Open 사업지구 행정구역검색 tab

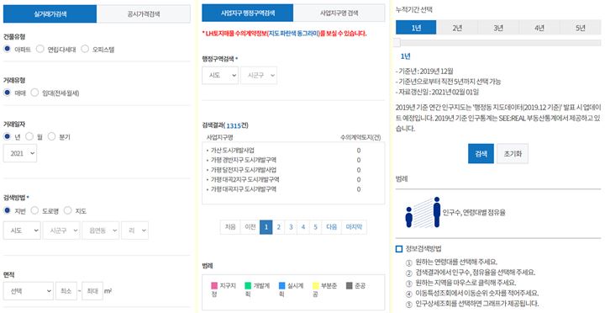point(247,13)
